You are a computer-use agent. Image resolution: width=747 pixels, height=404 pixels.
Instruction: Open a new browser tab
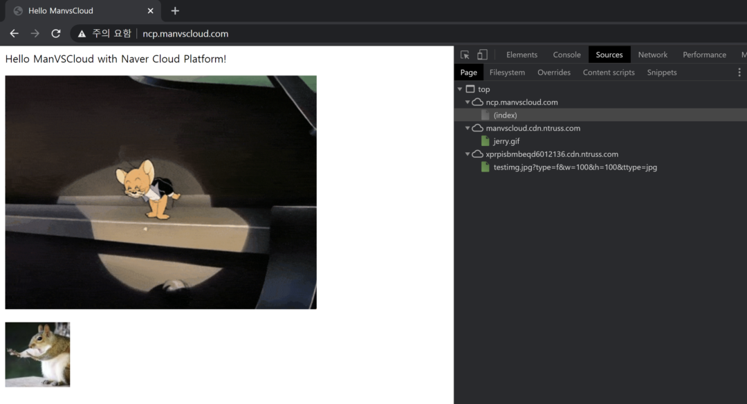[x=175, y=11]
